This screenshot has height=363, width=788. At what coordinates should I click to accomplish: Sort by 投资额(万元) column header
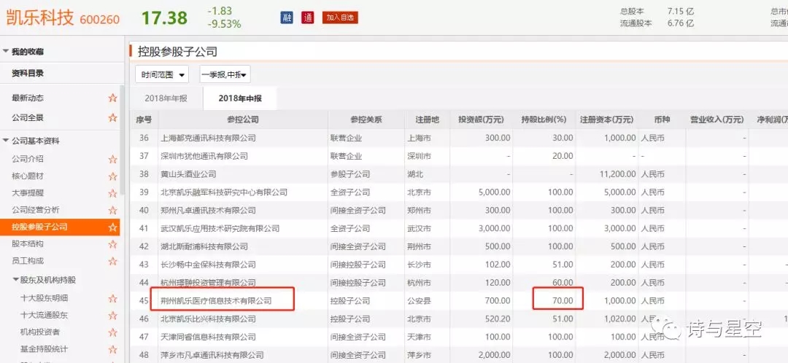pyautogui.click(x=482, y=120)
